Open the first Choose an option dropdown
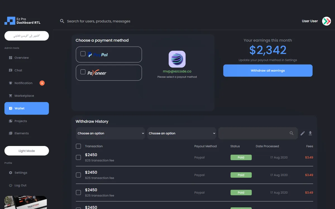The width and height of the screenshot is (335, 209). [110, 133]
